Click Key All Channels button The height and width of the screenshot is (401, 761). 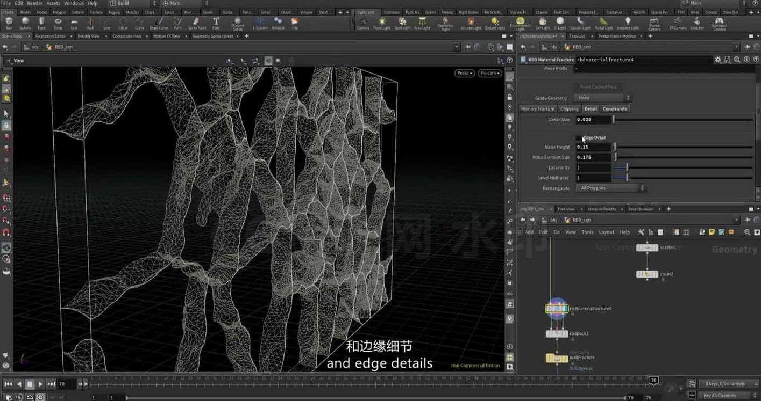tap(721, 396)
